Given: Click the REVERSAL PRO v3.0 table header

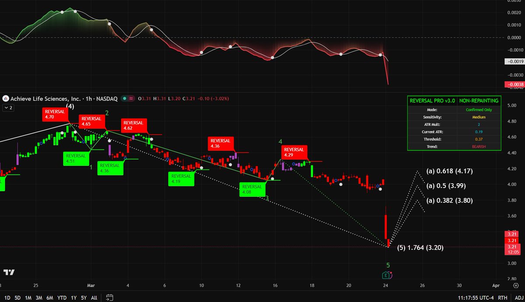Looking at the screenshot, I should click(x=432, y=100).
